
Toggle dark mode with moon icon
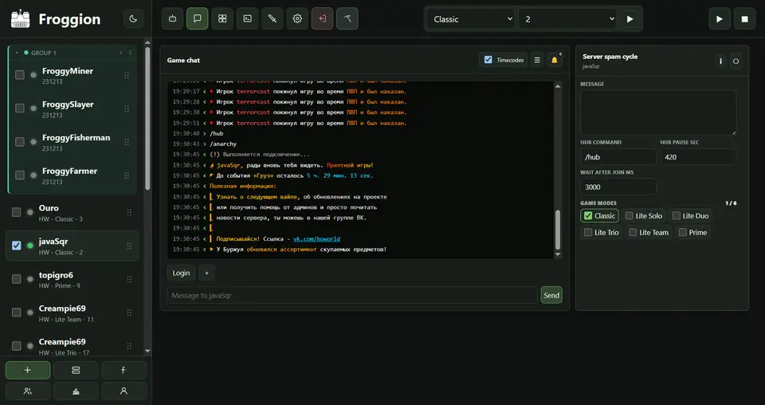pyautogui.click(x=133, y=19)
